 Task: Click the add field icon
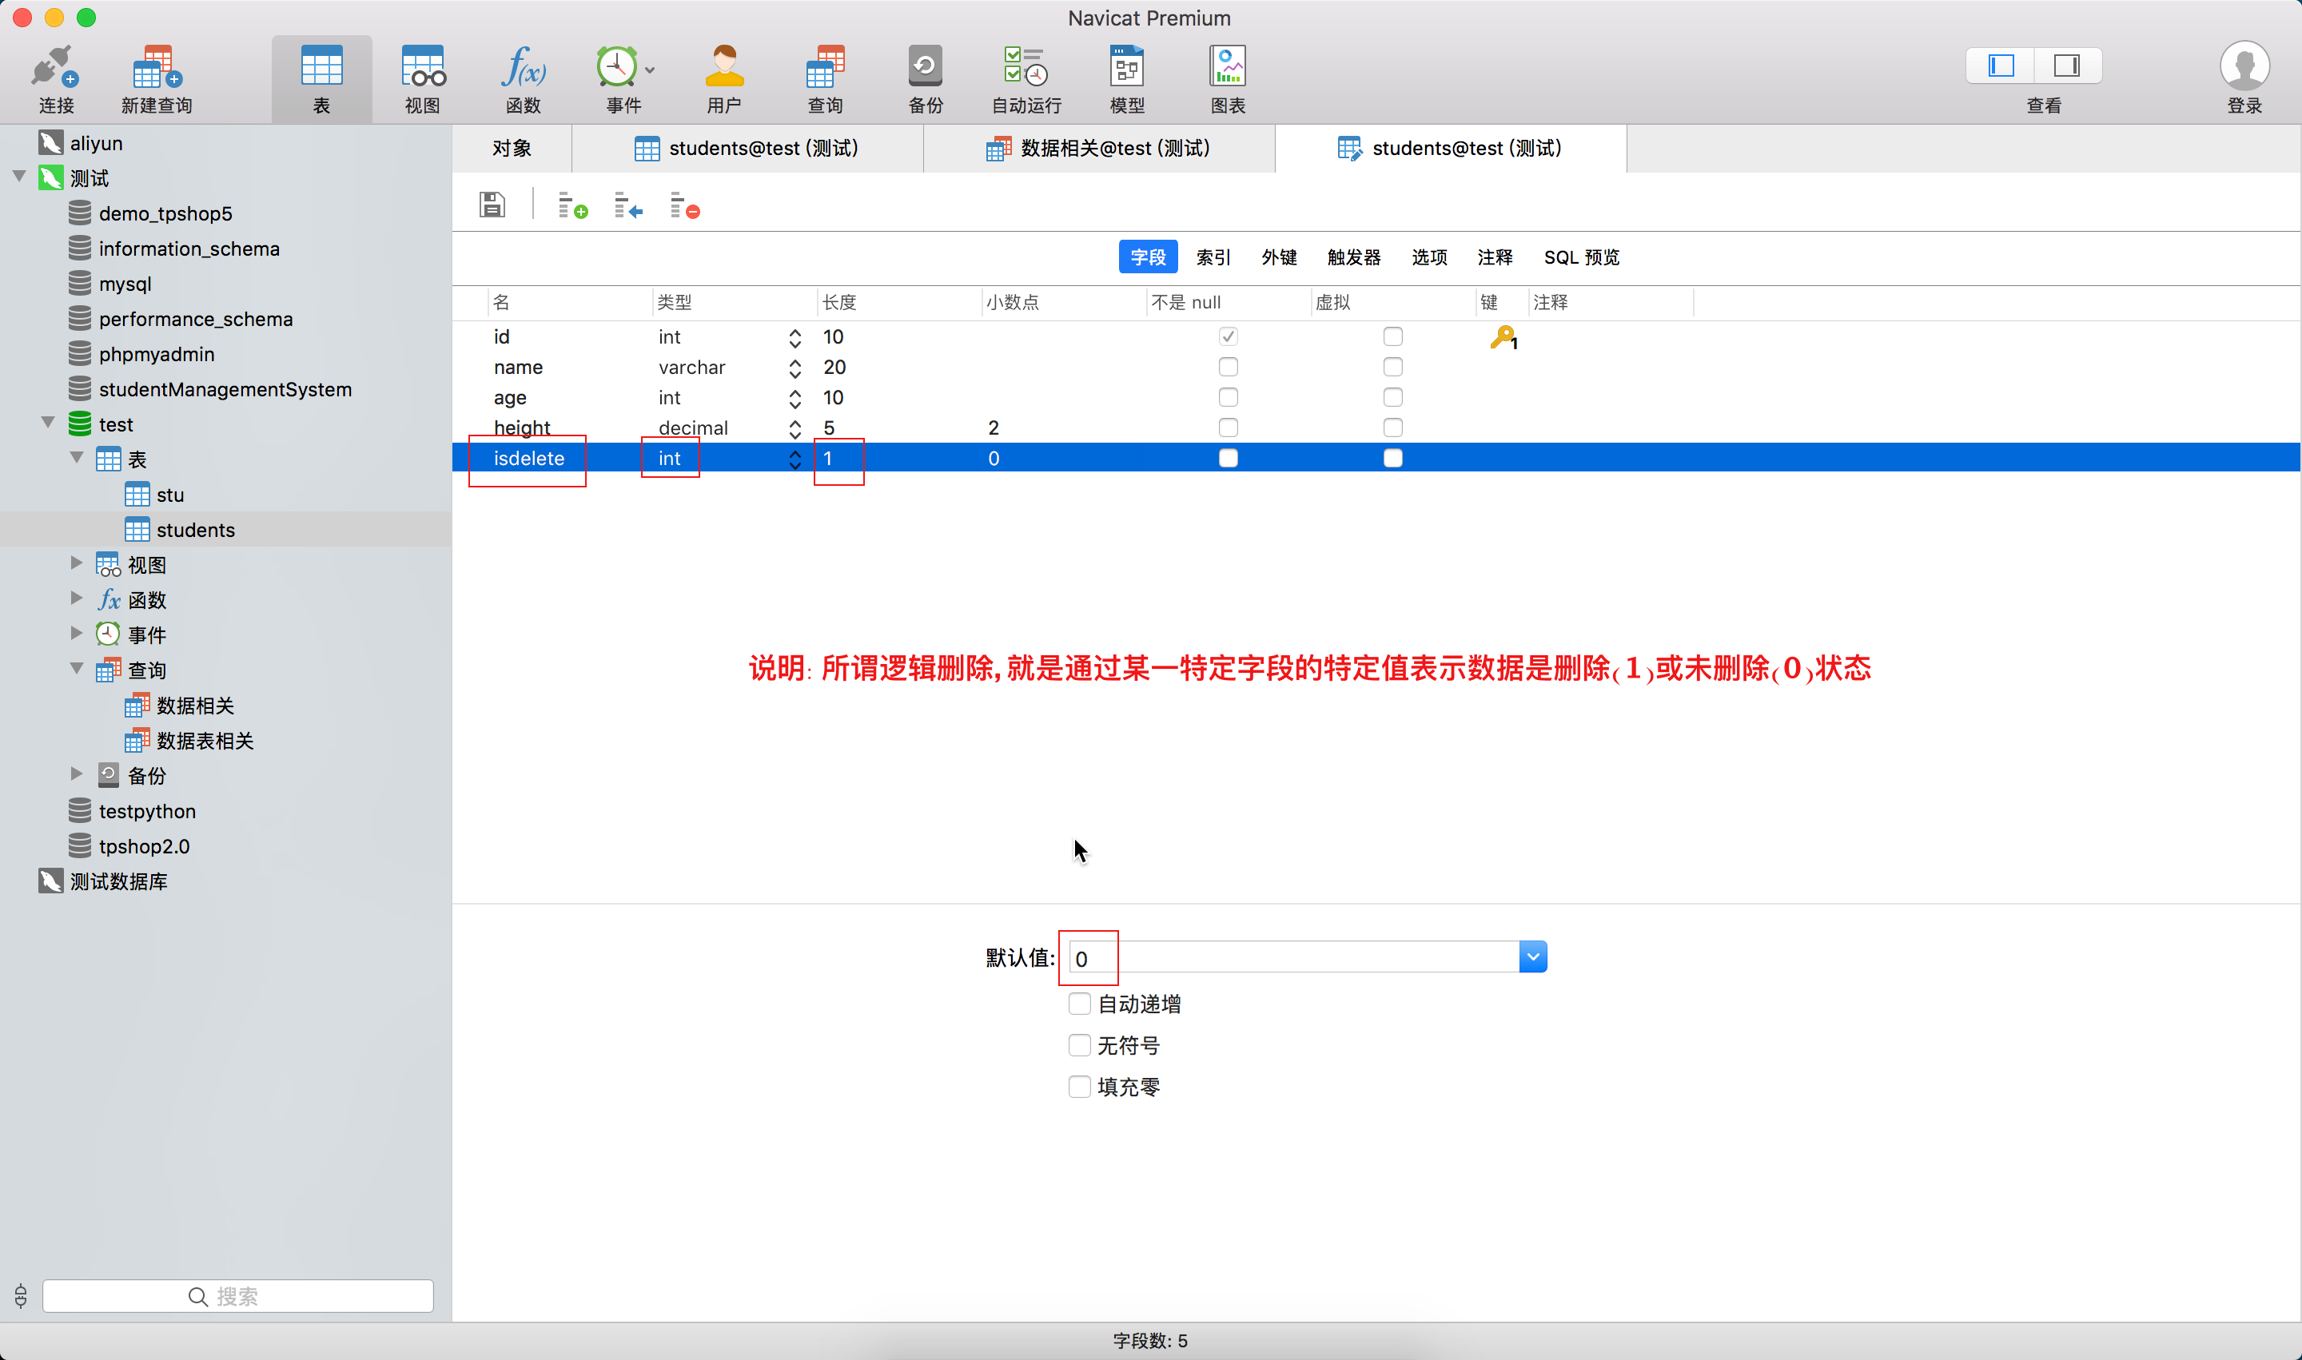(x=572, y=205)
